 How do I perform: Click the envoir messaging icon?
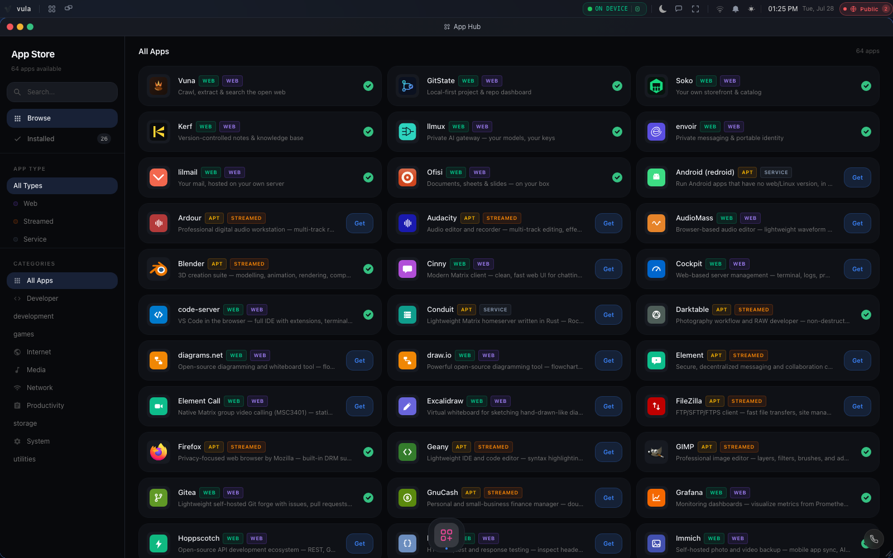point(656,132)
